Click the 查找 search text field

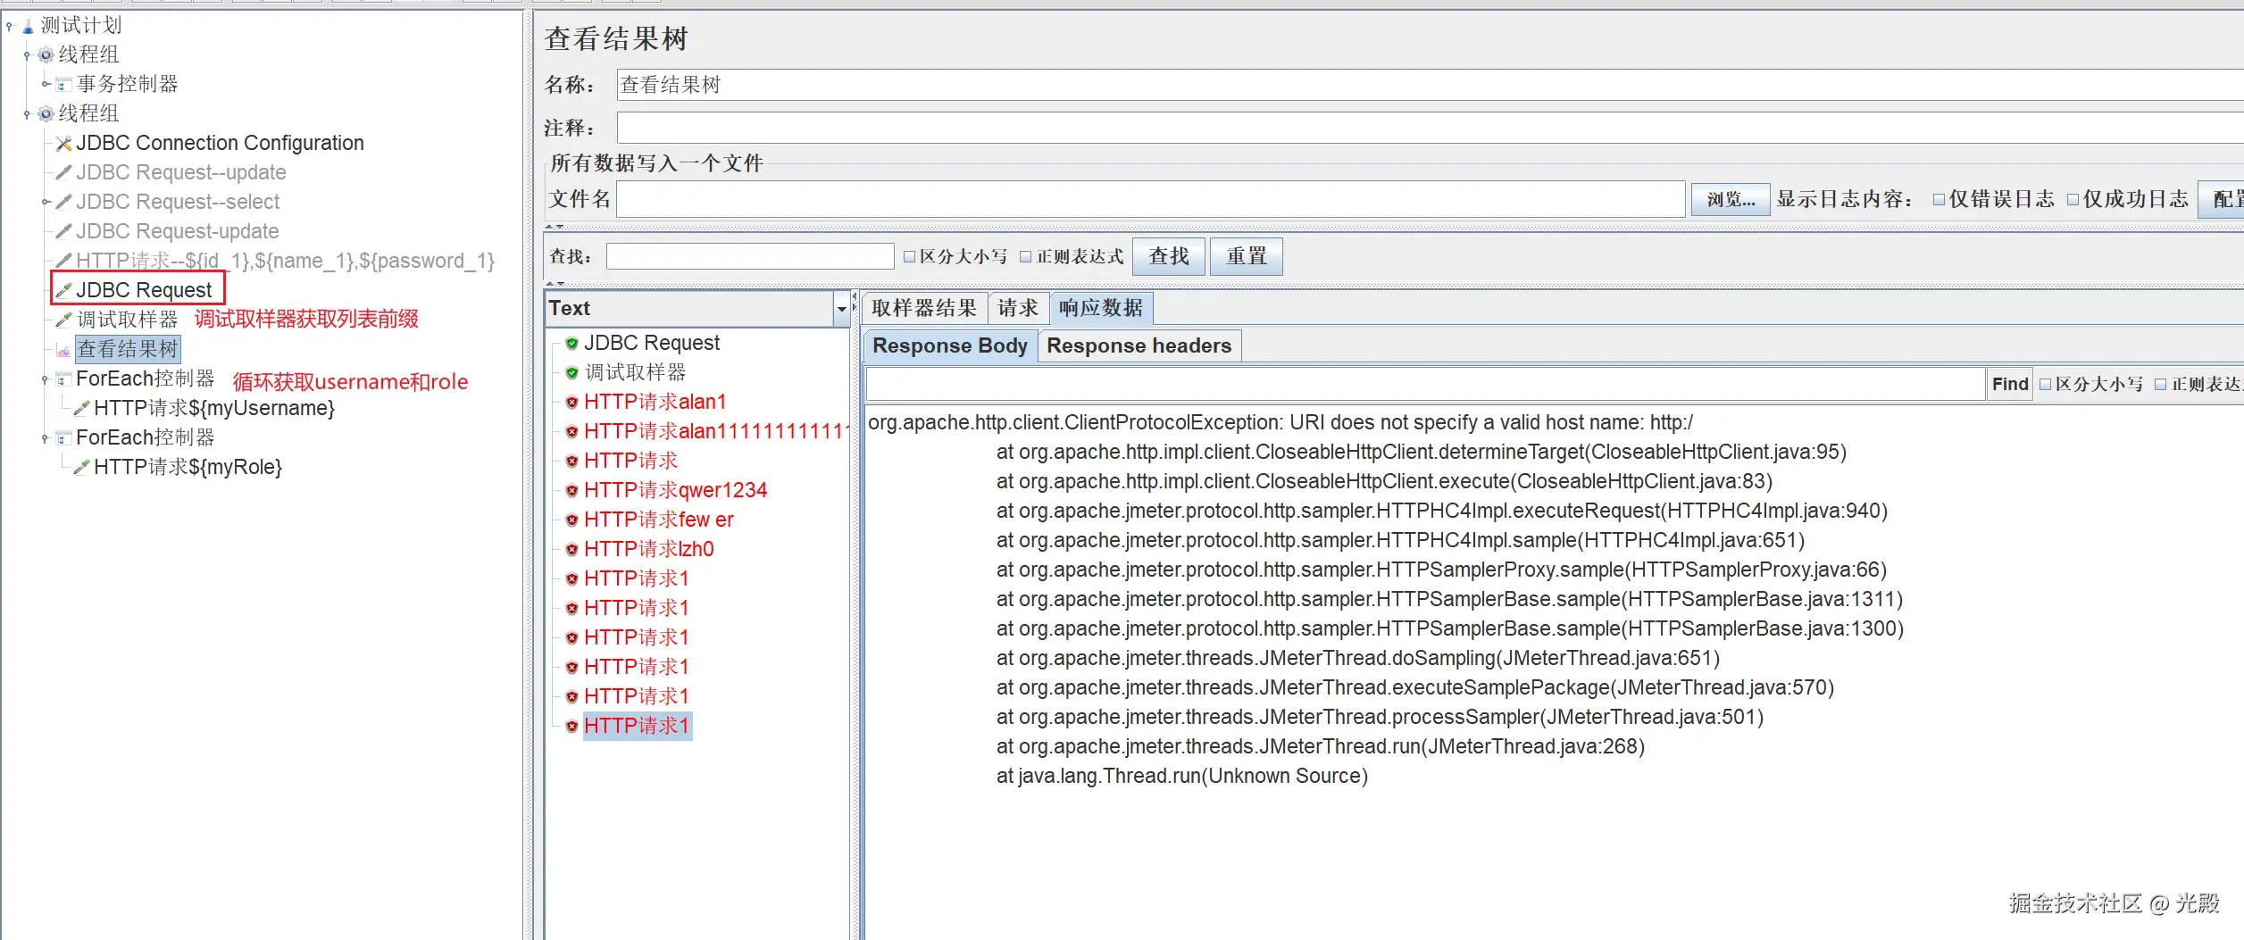point(750,257)
